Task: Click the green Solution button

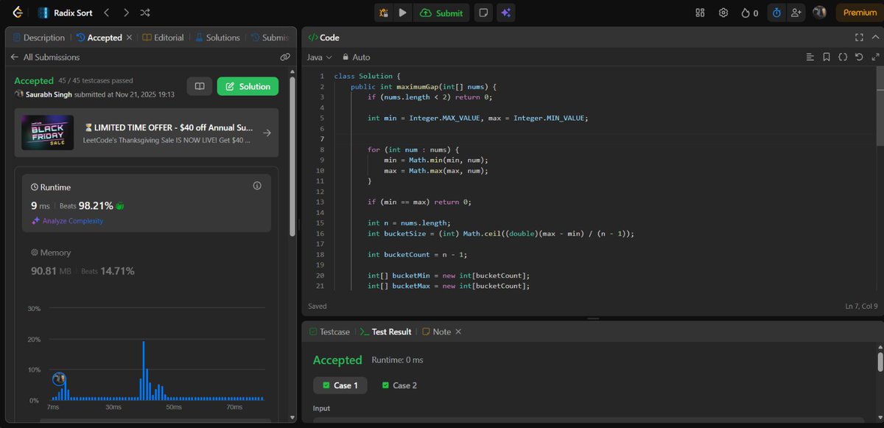Action: tap(248, 86)
